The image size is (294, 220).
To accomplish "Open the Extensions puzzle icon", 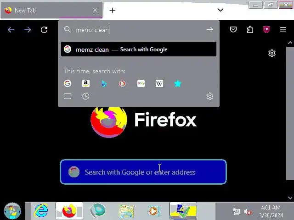I will (250, 29).
